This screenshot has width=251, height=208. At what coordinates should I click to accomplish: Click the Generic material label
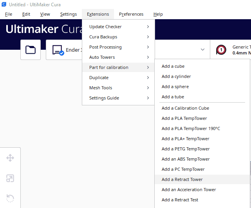coord(242,47)
